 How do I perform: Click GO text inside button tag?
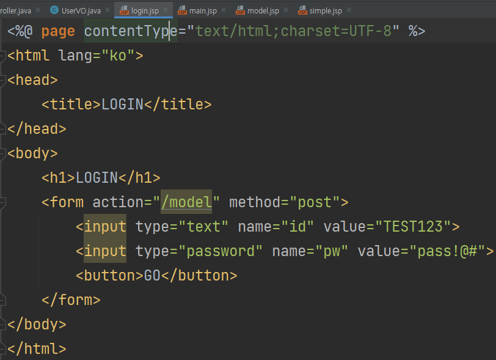click(153, 276)
